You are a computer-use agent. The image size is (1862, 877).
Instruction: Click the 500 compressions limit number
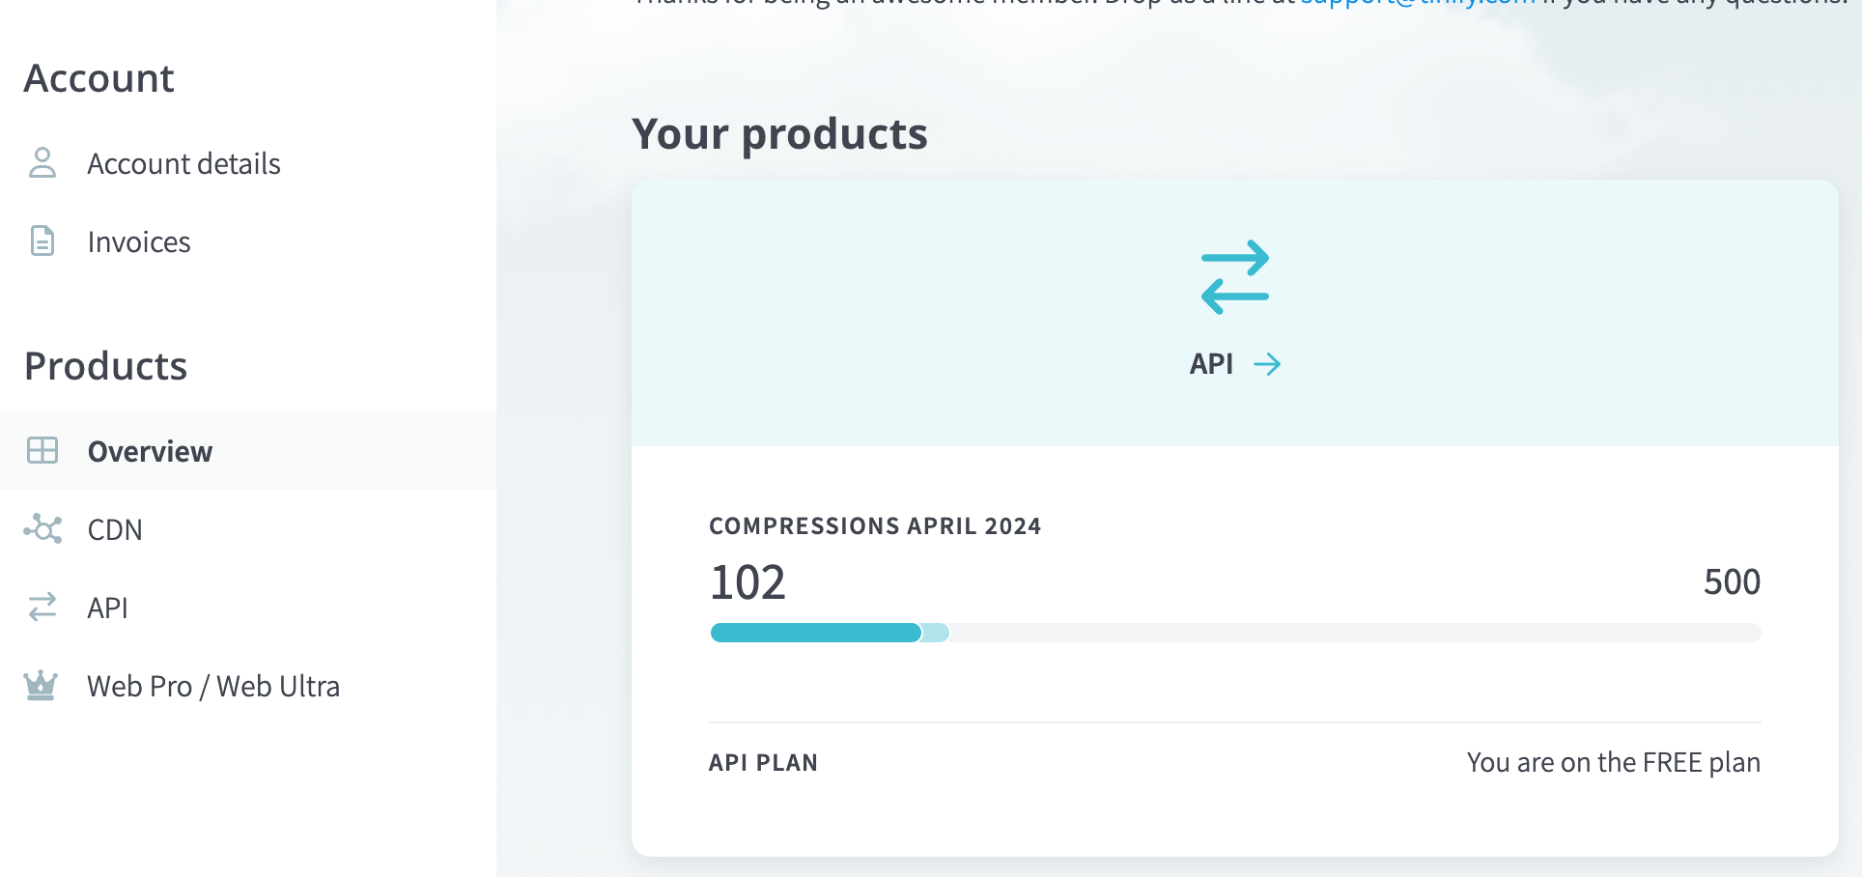pyautogui.click(x=1732, y=582)
